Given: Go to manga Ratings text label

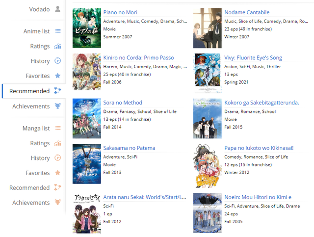Looking at the screenshot, I should pos(40,143).
